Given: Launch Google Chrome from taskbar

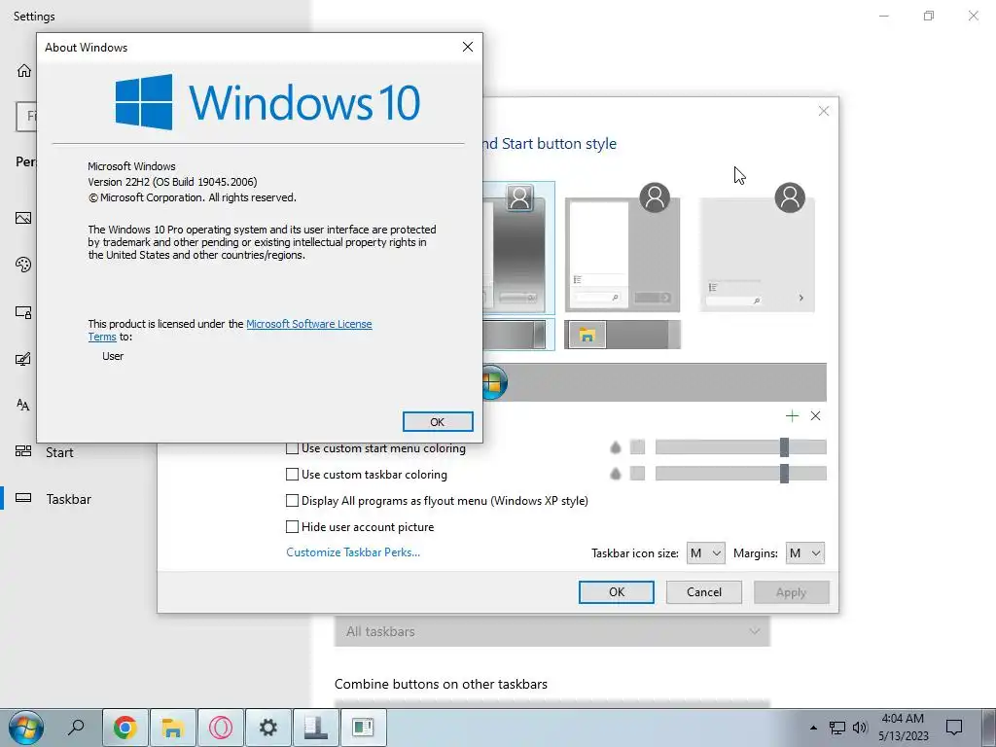Looking at the screenshot, I should [125, 728].
